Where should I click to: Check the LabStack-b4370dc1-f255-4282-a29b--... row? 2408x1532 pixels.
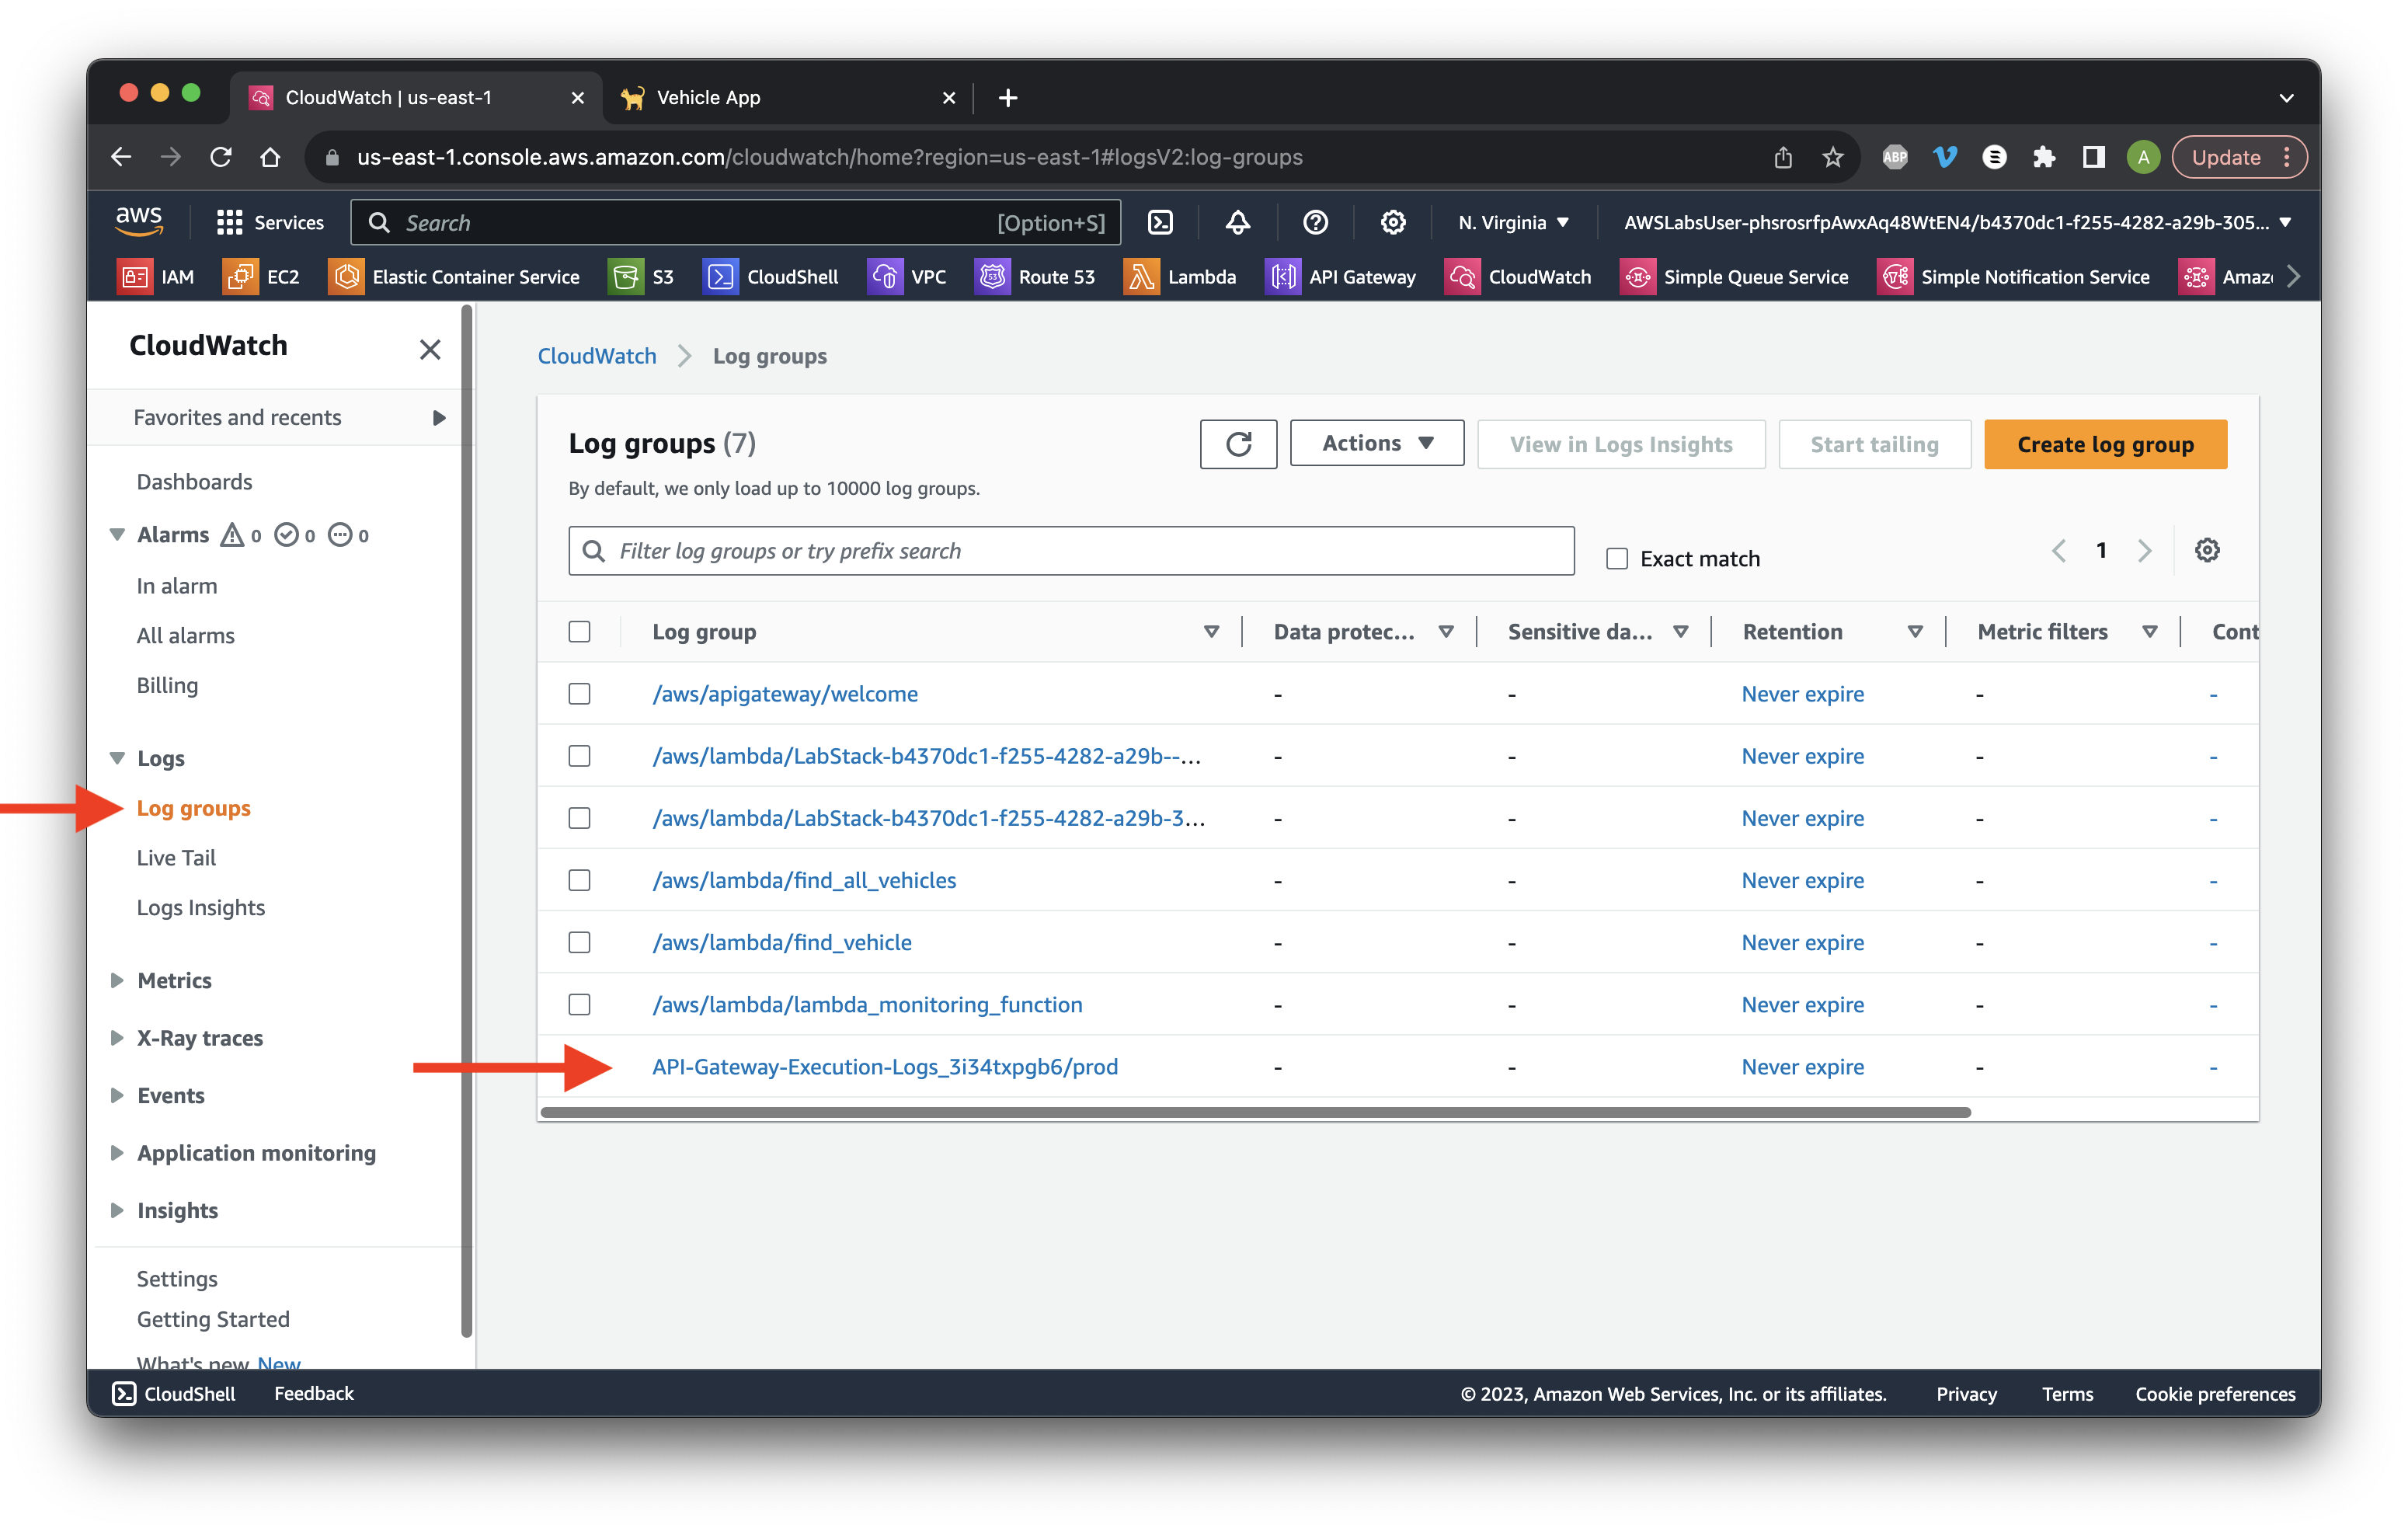point(579,756)
